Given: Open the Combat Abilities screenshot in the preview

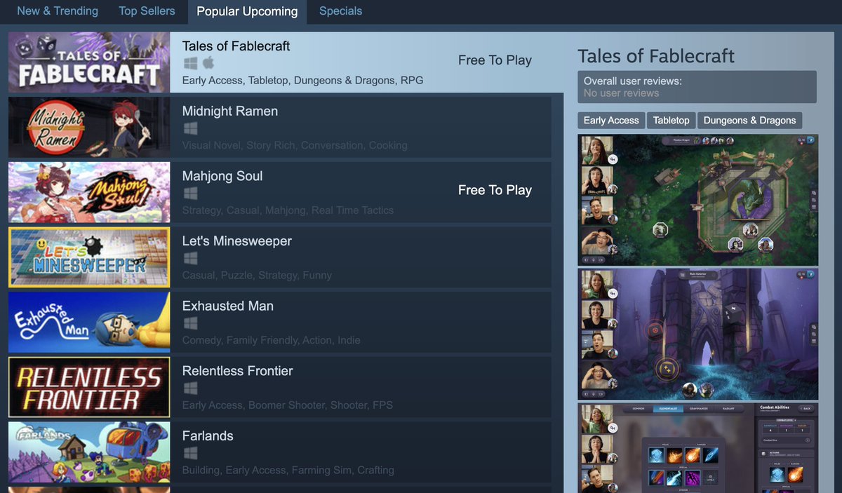Looking at the screenshot, I should 698,448.
